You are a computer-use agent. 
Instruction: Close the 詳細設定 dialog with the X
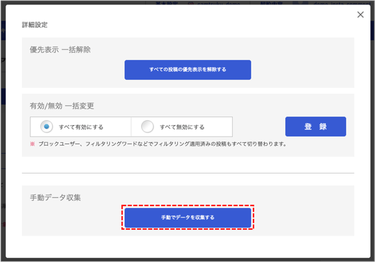[360, 15]
